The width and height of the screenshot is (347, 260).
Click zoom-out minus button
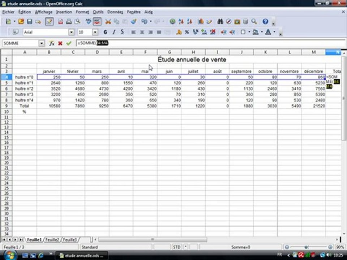pos(287,247)
